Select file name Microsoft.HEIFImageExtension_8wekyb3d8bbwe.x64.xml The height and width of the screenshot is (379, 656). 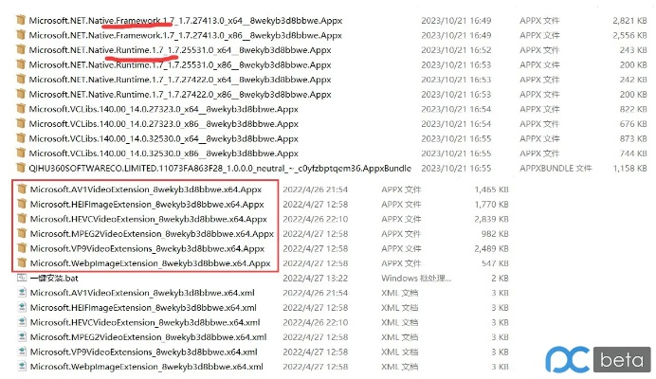143,308
